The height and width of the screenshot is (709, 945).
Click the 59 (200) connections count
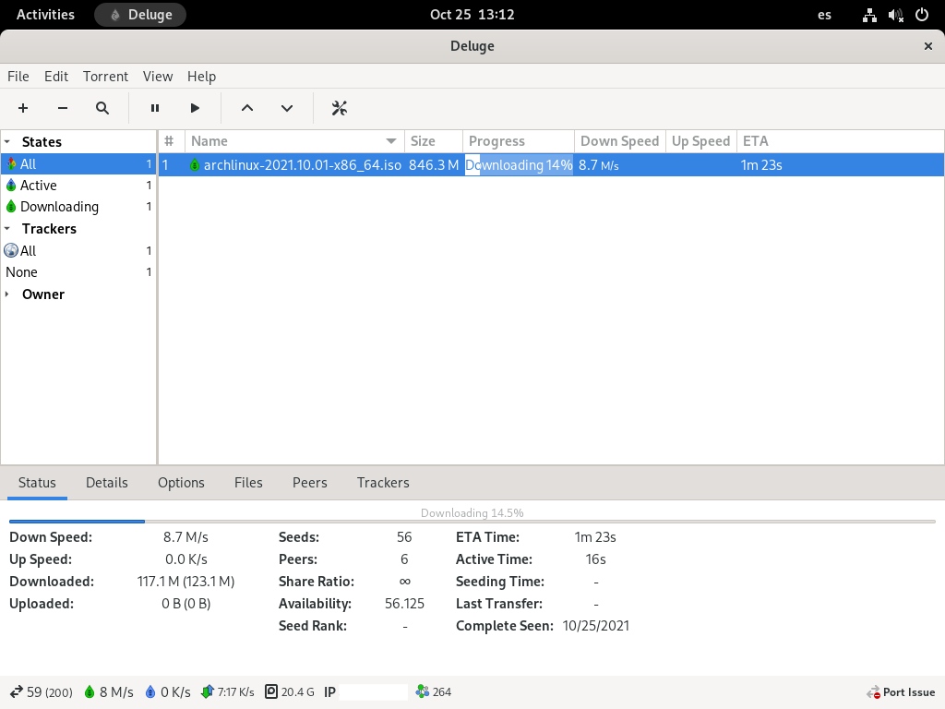coord(50,691)
